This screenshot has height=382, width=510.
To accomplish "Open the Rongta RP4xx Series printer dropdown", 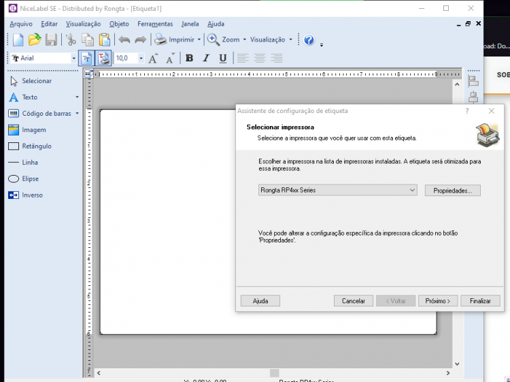I will click(337, 190).
